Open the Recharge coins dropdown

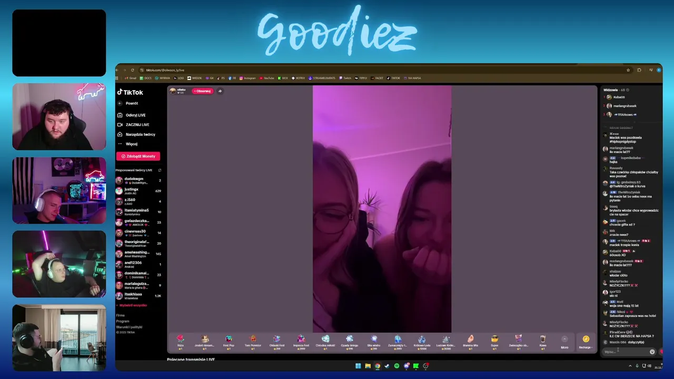[586, 342]
